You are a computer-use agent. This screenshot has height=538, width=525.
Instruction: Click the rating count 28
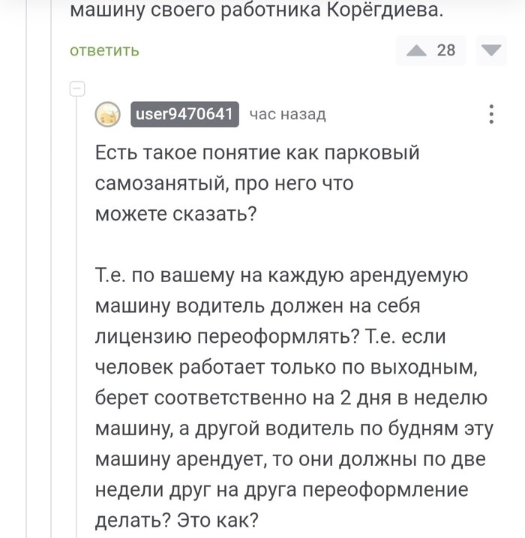click(446, 50)
